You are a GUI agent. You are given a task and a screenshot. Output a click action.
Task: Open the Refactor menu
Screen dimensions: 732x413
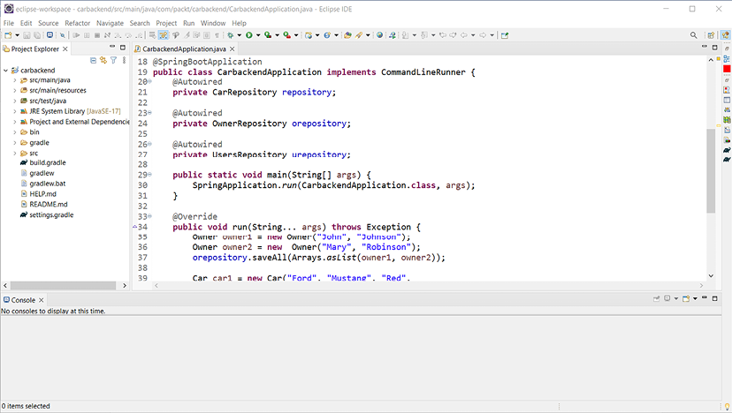[77, 22]
